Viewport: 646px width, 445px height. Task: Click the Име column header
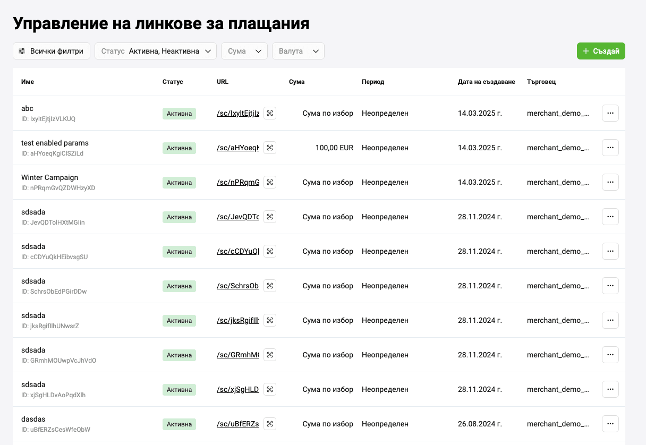click(28, 82)
